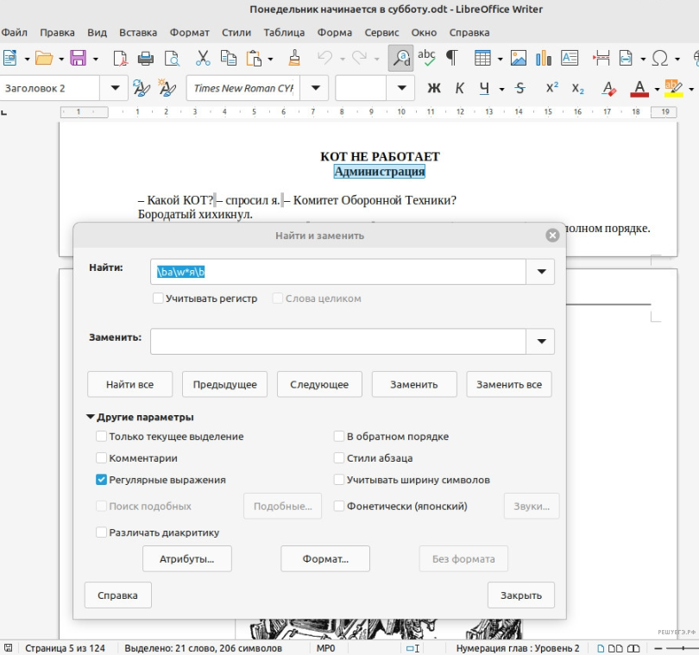Uncheck 'Регулярные выражения' checkbox

102,480
